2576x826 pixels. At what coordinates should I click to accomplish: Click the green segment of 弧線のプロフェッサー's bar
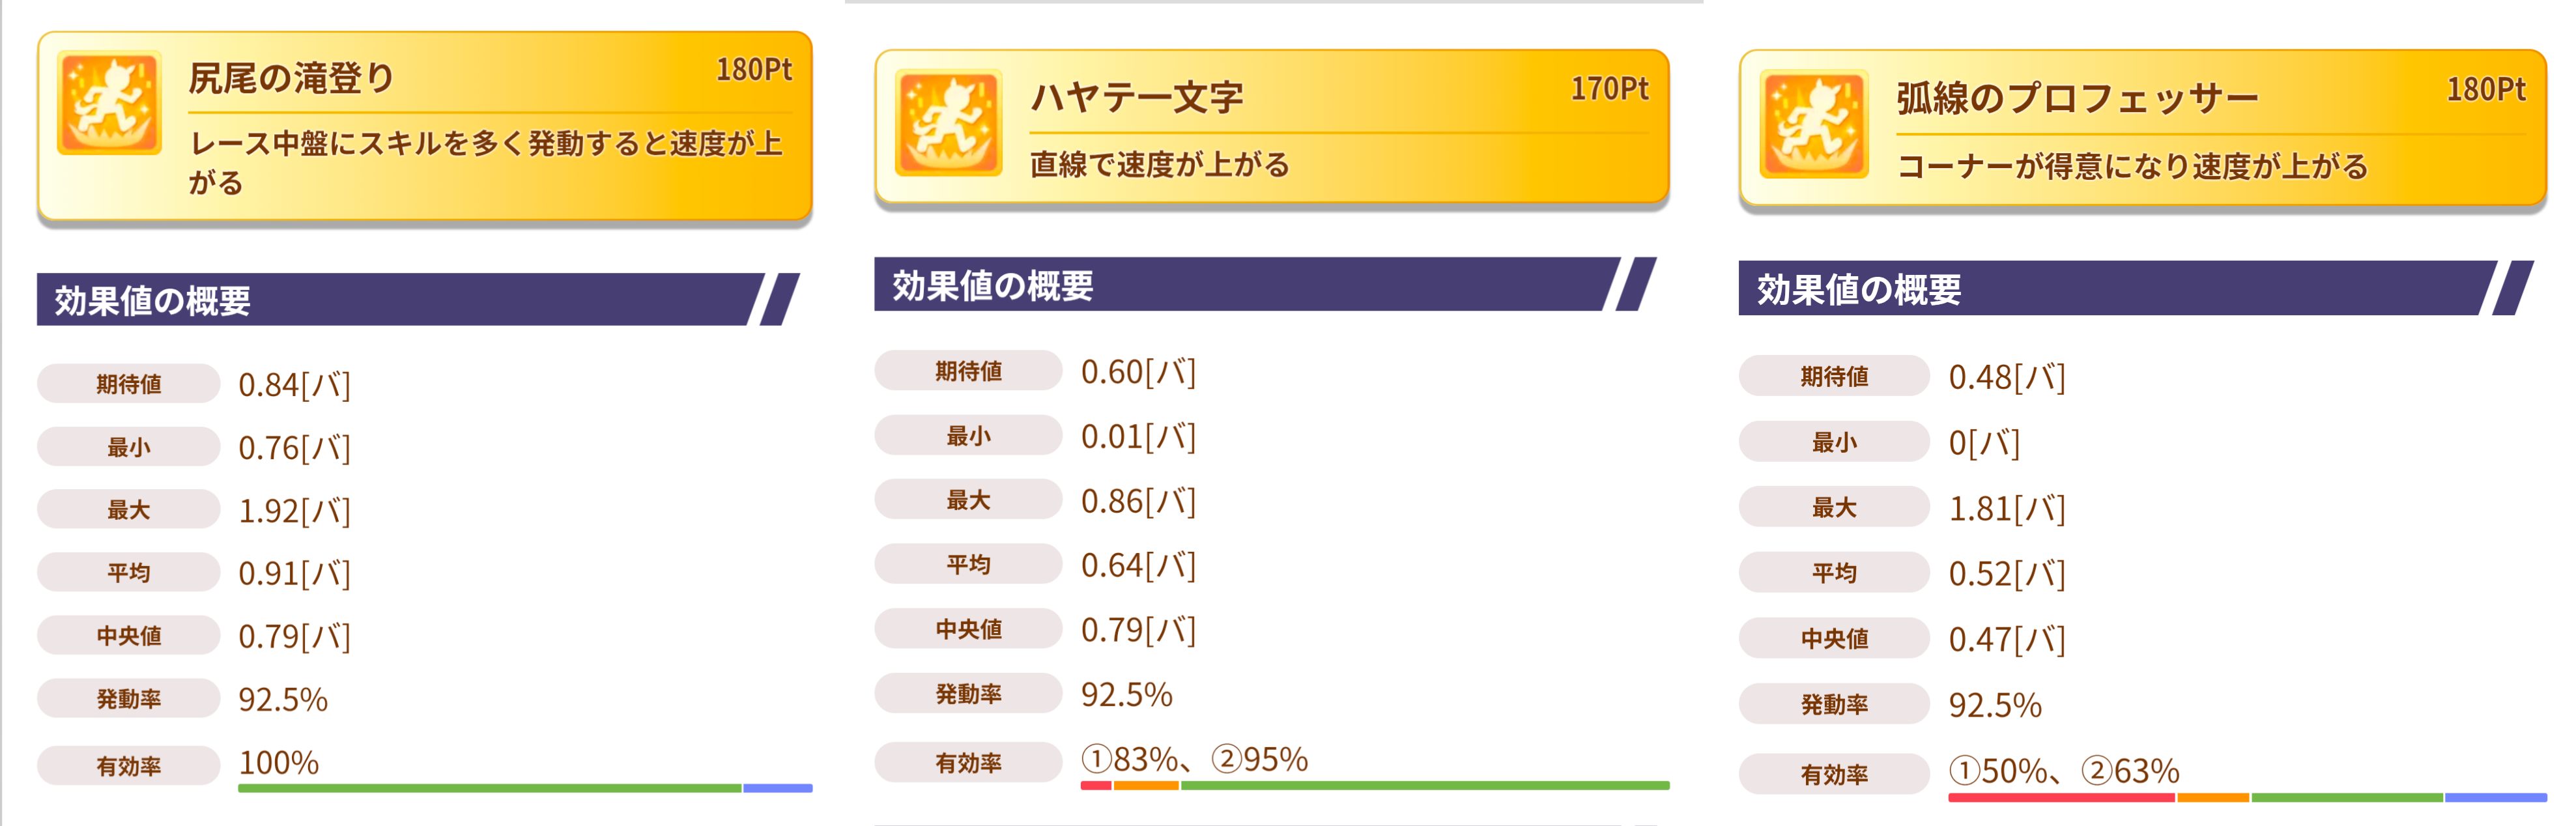point(2346,797)
